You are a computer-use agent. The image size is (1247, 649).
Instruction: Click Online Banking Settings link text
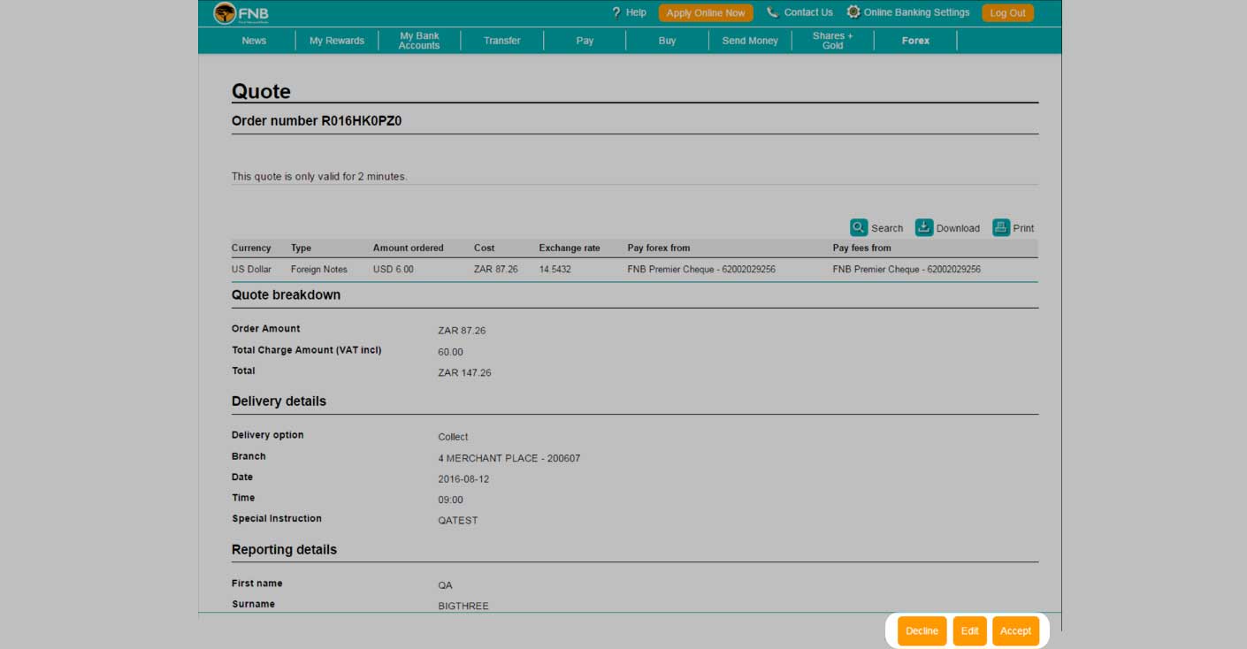click(917, 12)
